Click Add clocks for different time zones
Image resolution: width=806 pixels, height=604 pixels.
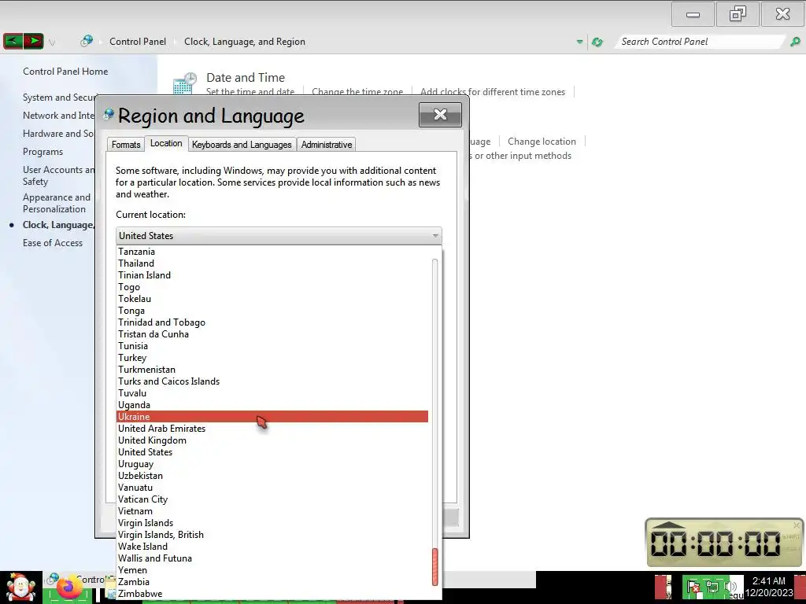pos(493,92)
